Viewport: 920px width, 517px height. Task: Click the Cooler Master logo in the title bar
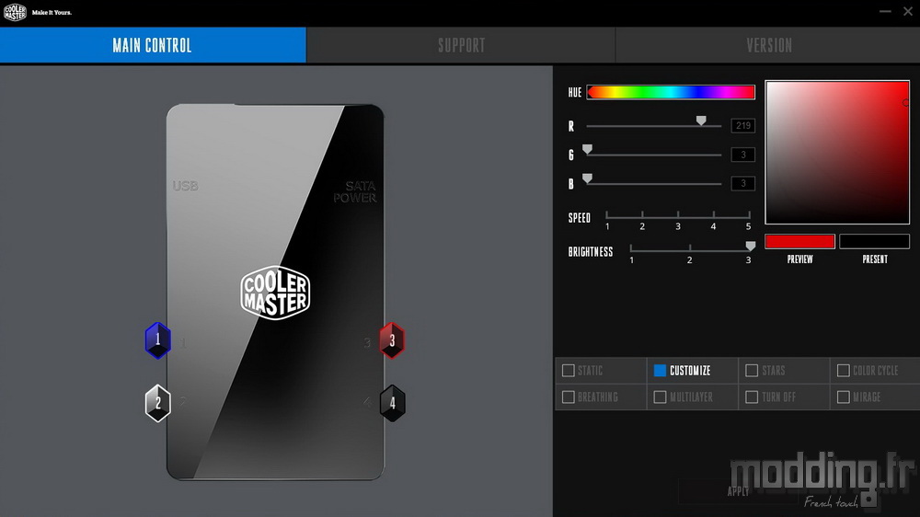click(x=15, y=12)
